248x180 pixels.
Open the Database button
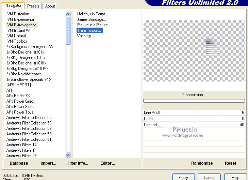pos(19,163)
